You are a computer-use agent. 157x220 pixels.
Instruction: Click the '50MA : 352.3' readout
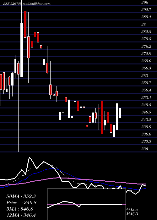click(x=21, y=196)
